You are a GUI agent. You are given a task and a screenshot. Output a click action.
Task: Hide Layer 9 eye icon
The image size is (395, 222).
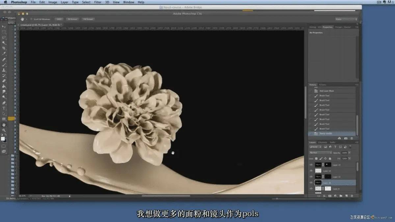click(x=311, y=188)
